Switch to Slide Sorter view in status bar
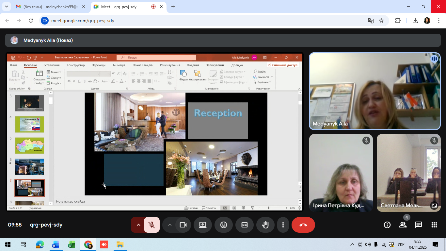 click(x=234, y=208)
